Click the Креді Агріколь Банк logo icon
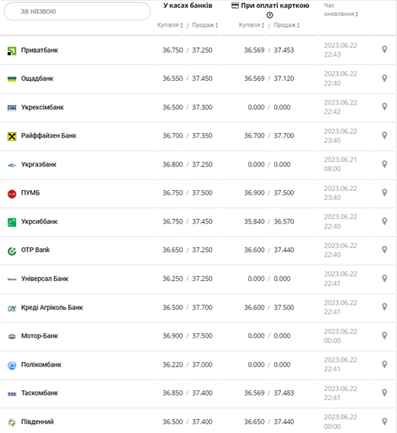 (x=11, y=309)
